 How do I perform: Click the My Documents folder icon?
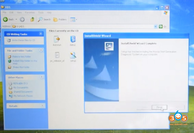coord(10,88)
